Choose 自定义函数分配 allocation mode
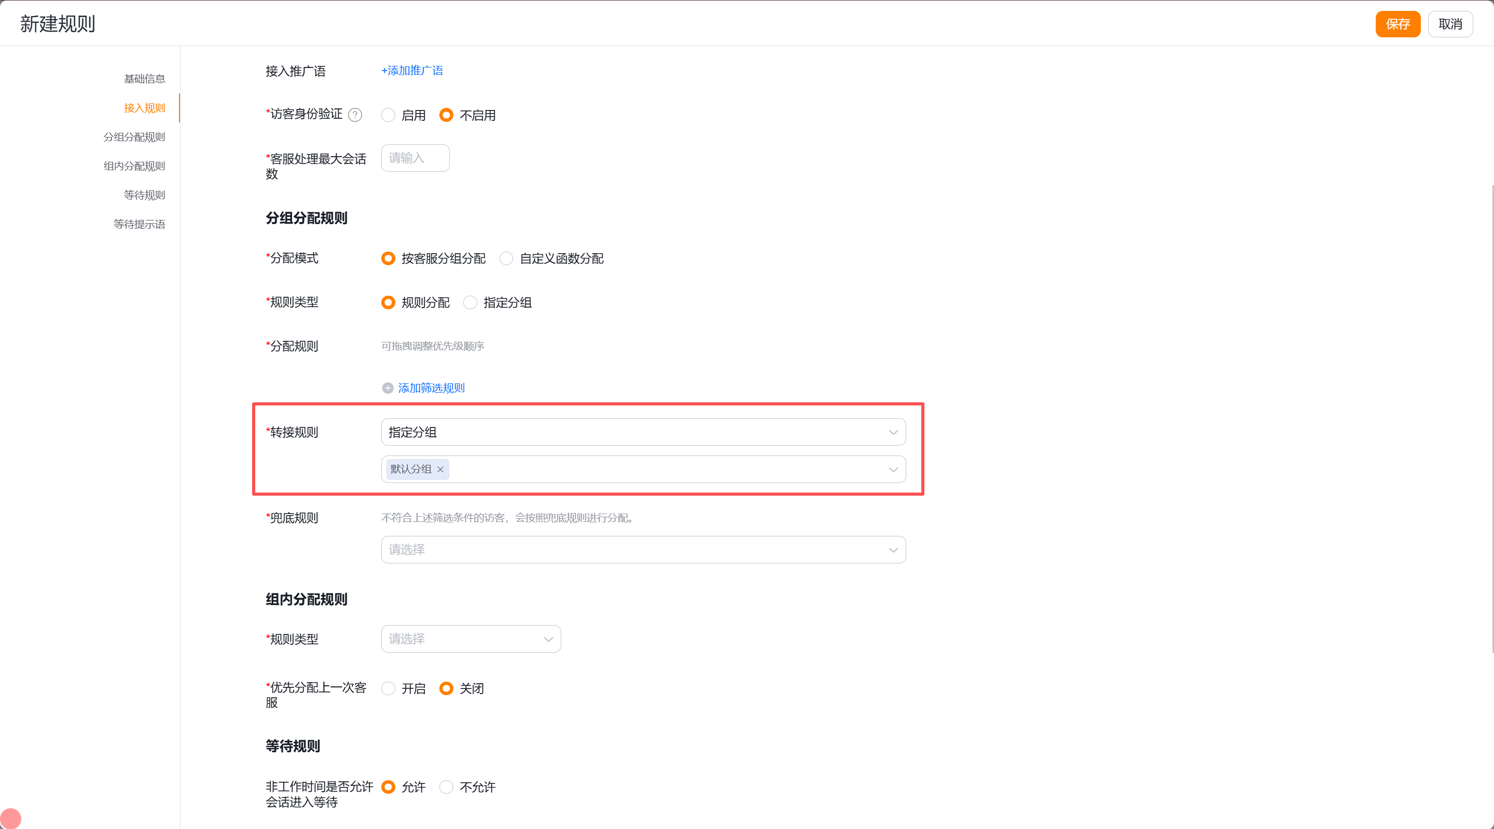1494x829 pixels. coord(506,258)
